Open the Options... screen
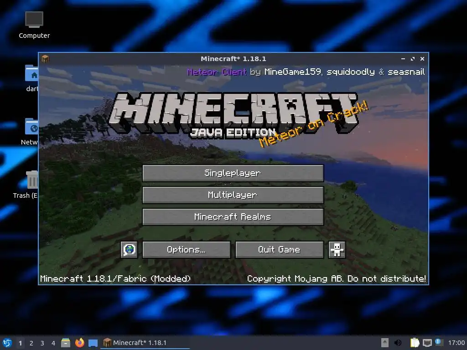Viewport: 467px width, 350px height. pos(187,249)
